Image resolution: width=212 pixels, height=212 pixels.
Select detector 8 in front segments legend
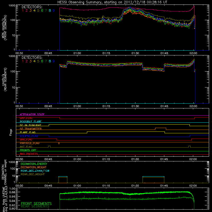(50, 10)
